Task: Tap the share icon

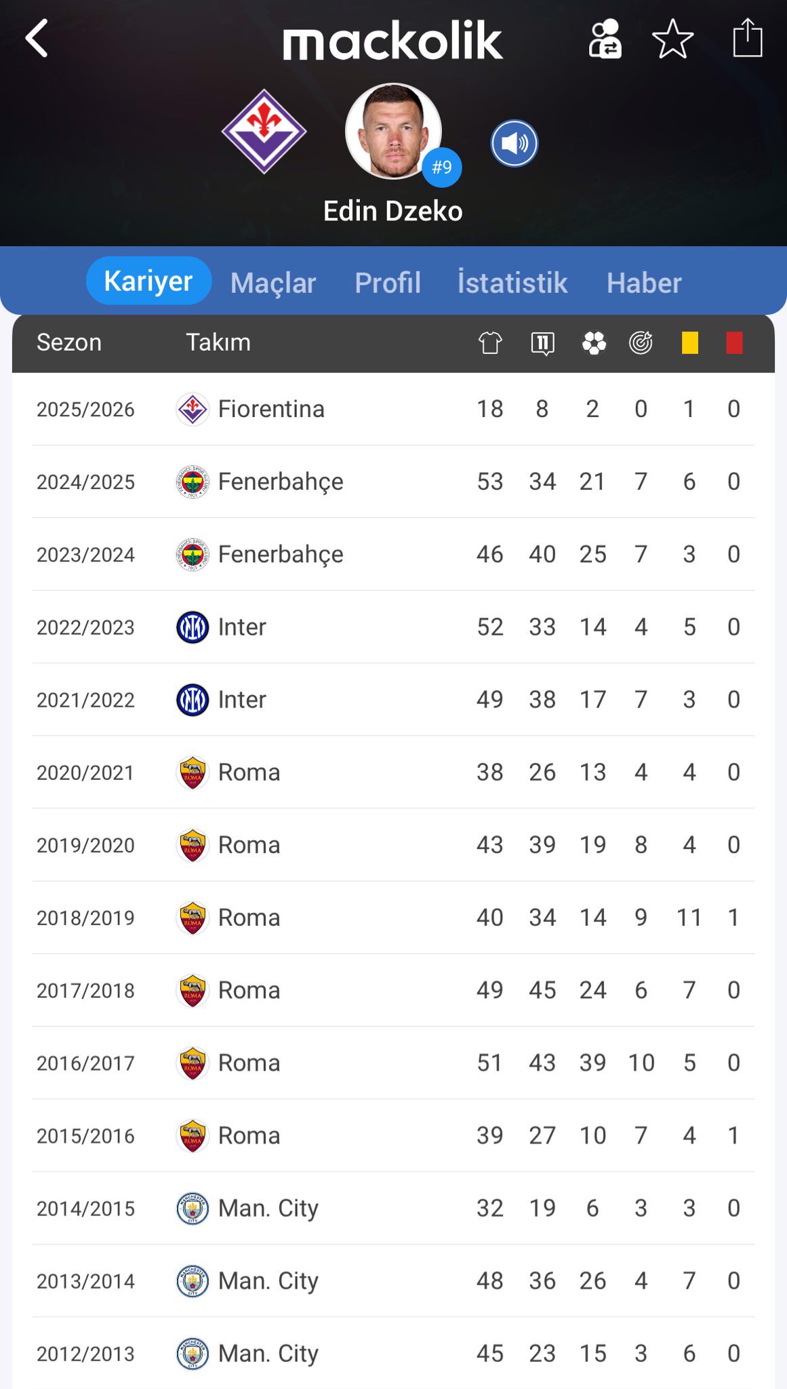Action: (748, 39)
